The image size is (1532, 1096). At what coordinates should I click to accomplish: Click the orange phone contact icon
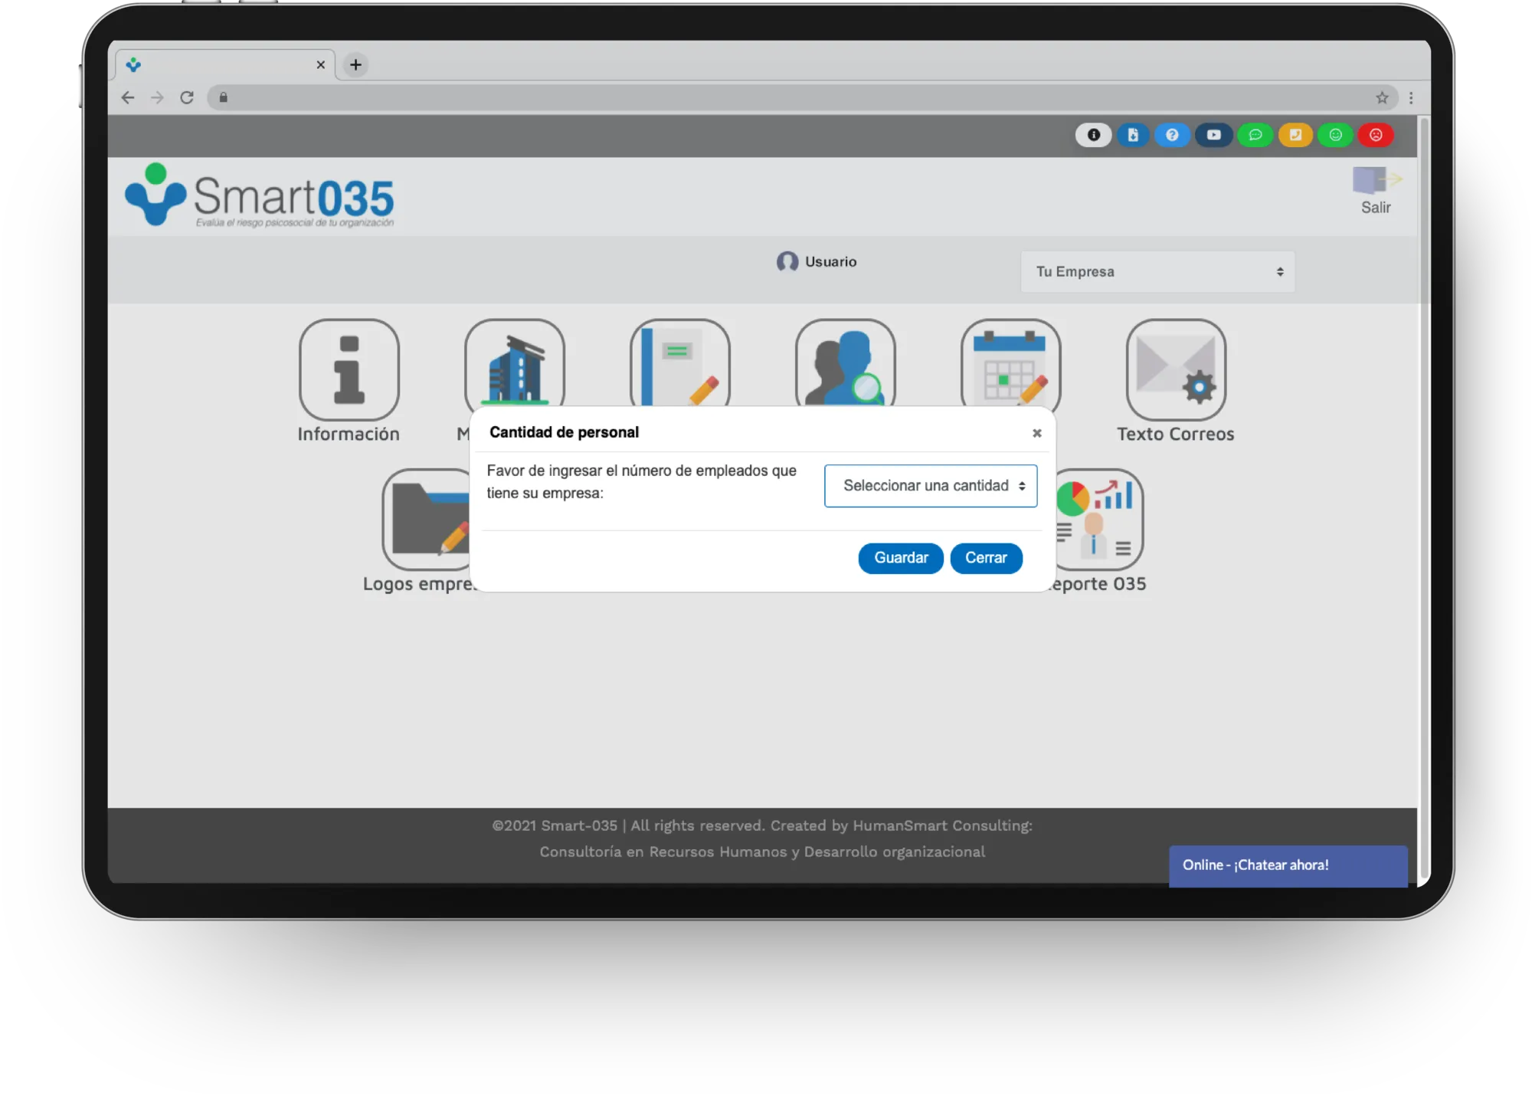[1295, 135]
